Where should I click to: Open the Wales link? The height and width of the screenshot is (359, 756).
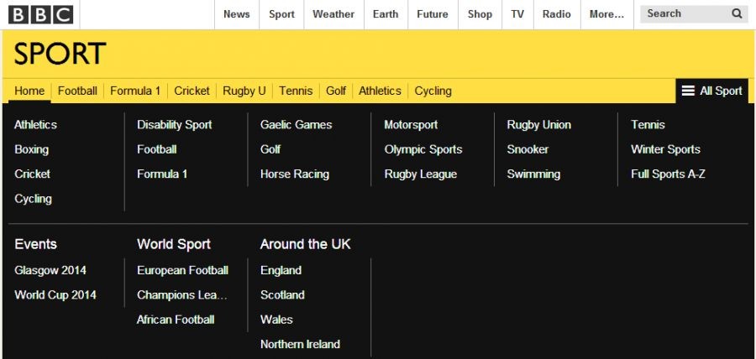tap(276, 320)
